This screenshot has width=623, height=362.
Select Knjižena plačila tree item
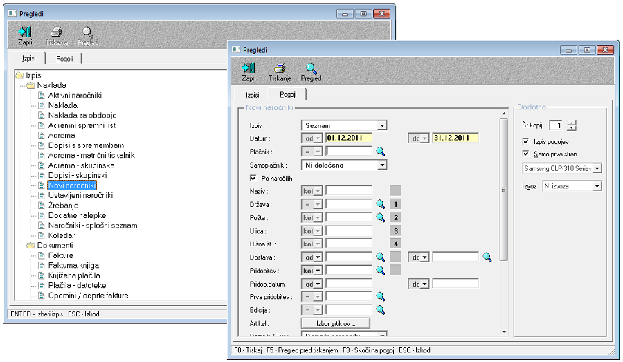point(74,275)
